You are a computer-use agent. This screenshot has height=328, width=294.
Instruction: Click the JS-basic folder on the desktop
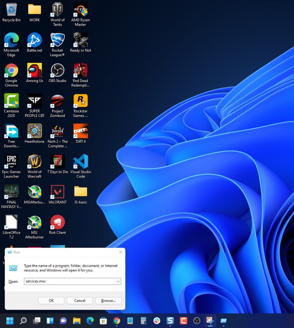[80, 194]
